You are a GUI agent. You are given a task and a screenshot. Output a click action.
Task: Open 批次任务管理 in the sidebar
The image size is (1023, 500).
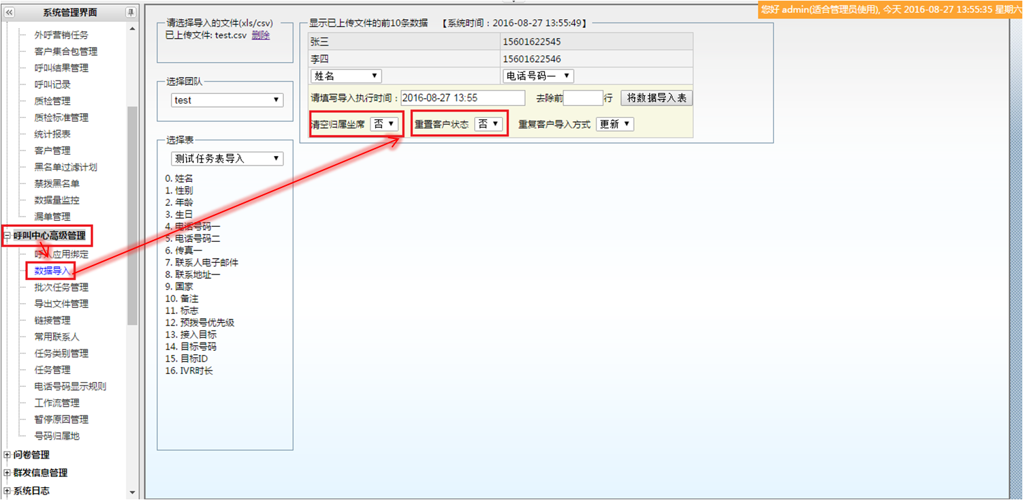(x=61, y=287)
